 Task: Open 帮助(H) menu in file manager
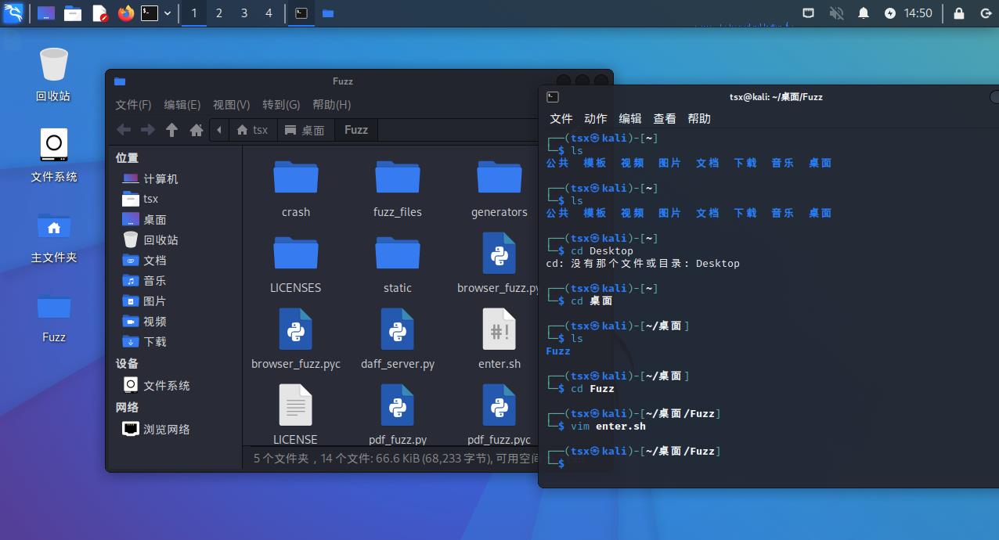pos(331,104)
